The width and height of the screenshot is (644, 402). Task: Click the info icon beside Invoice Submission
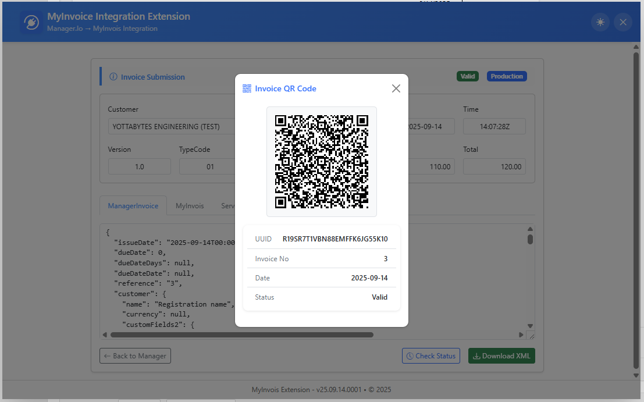tap(113, 76)
